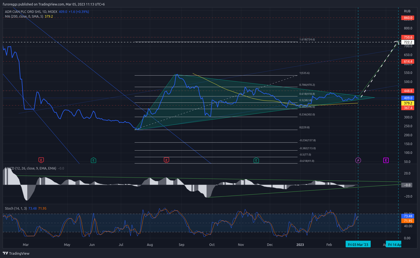Click the blue 409.0 current price label
This screenshot has width=420, height=258.
tap(408, 98)
